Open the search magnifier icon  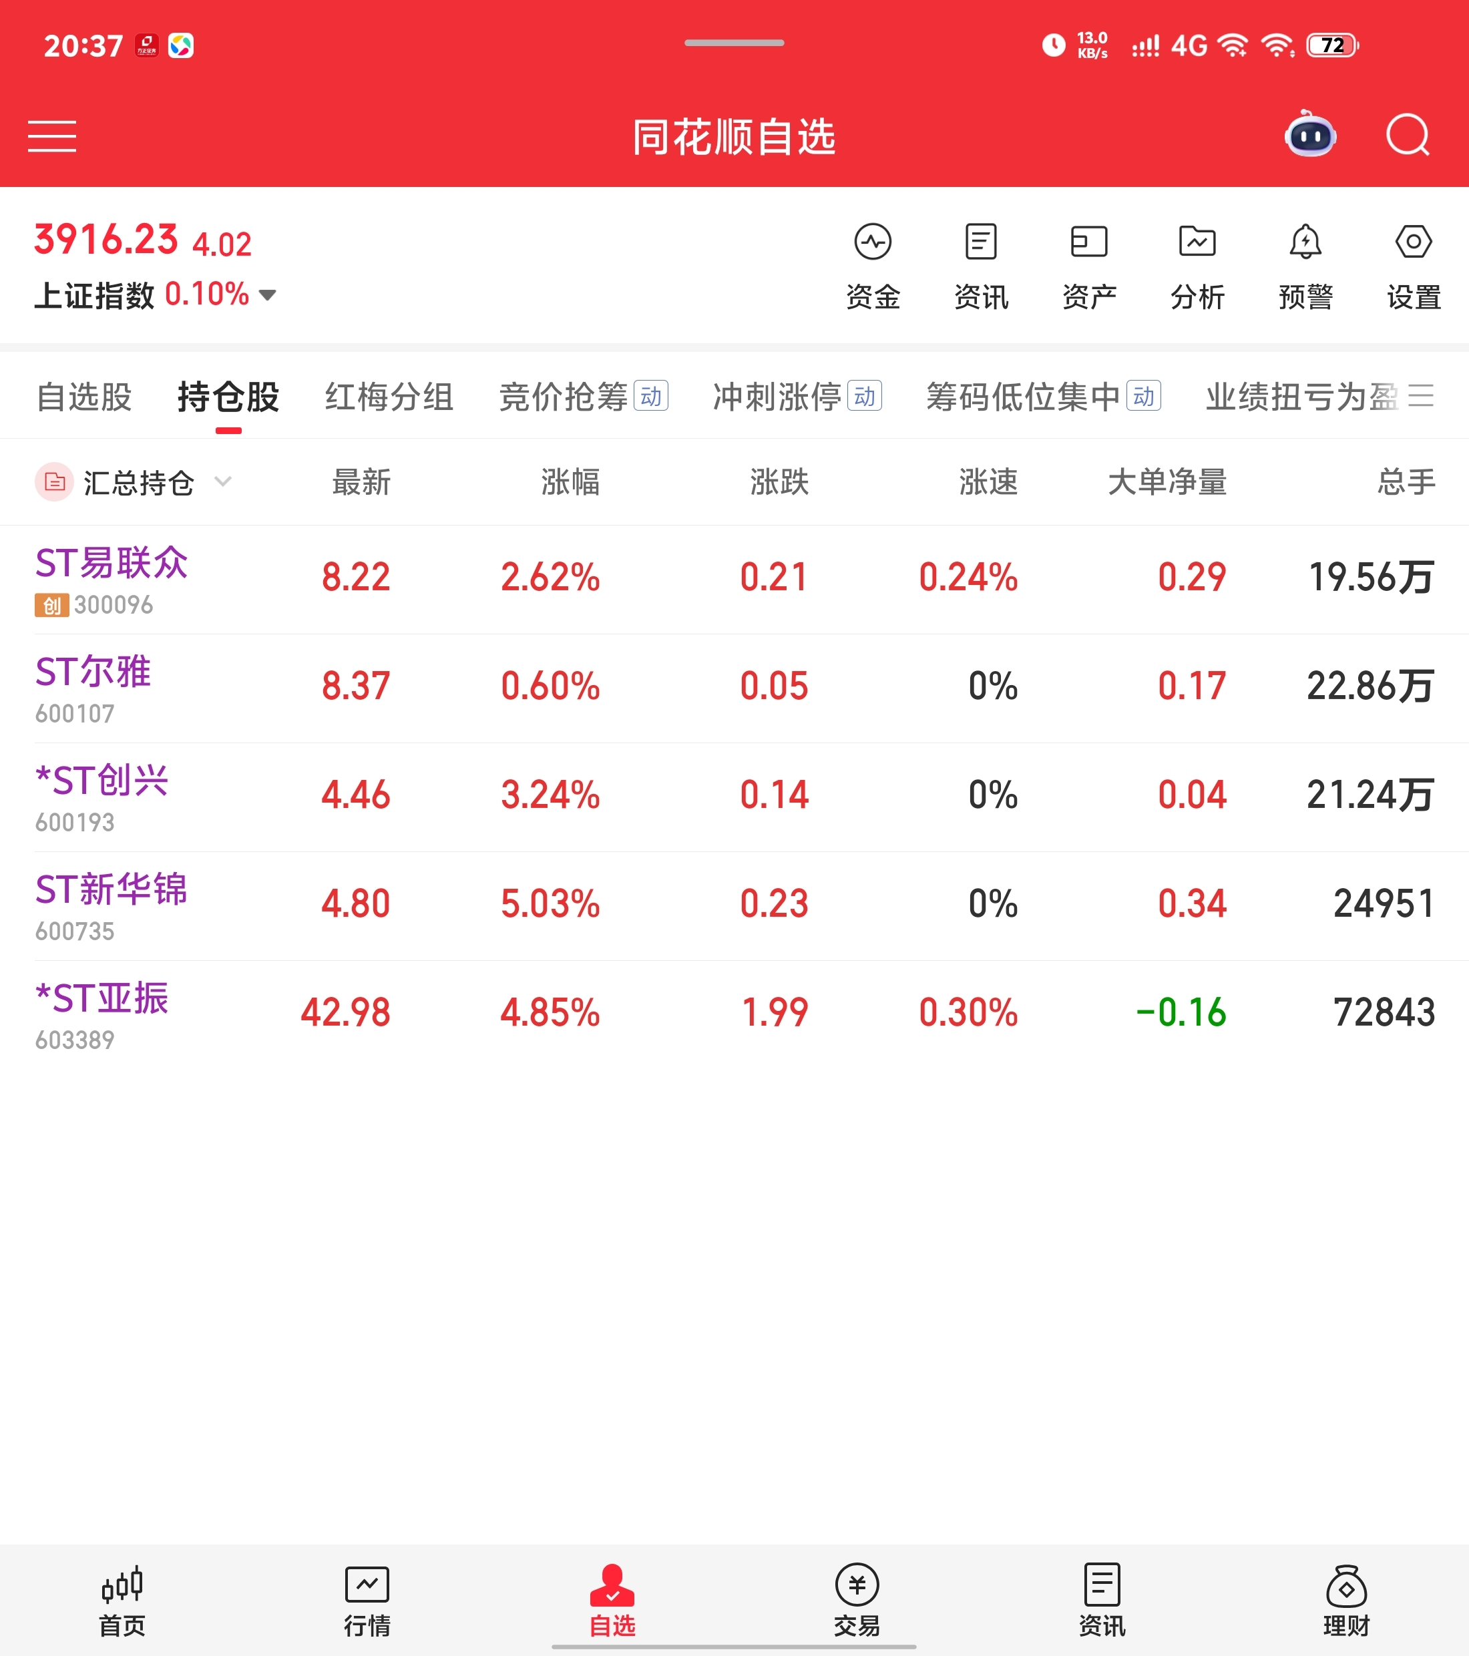pyautogui.click(x=1408, y=136)
